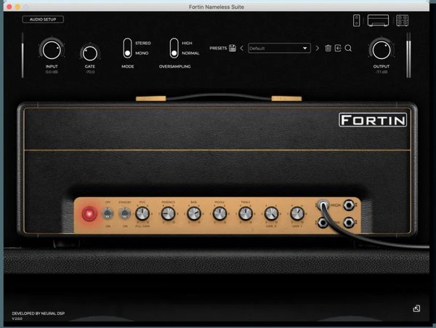Click the Output level knob
The width and height of the screenshot is (436, 328).
(x=381, y=49)
